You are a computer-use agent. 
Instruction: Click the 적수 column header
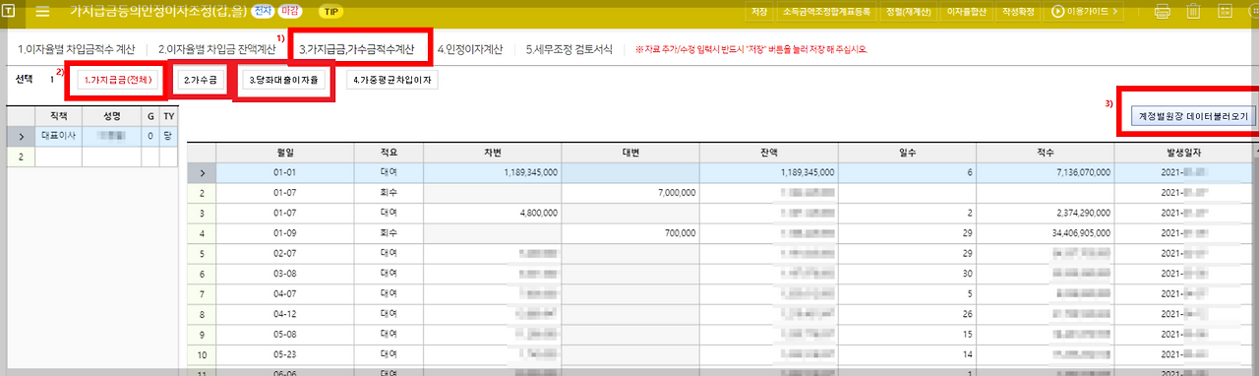[1046, 153]
